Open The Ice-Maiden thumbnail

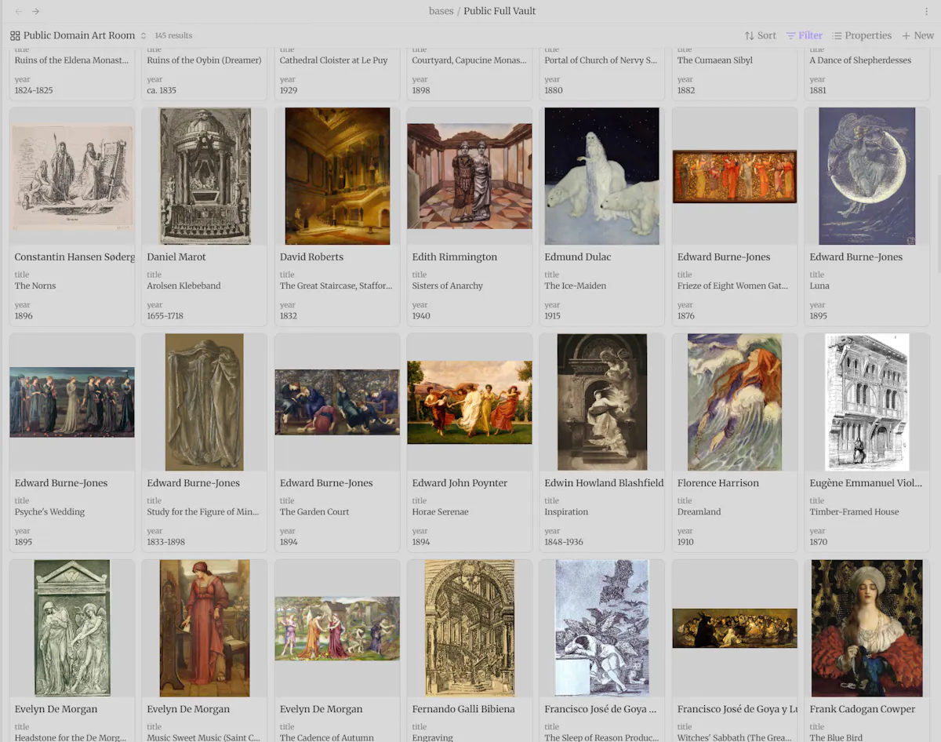tap(602, 176)
